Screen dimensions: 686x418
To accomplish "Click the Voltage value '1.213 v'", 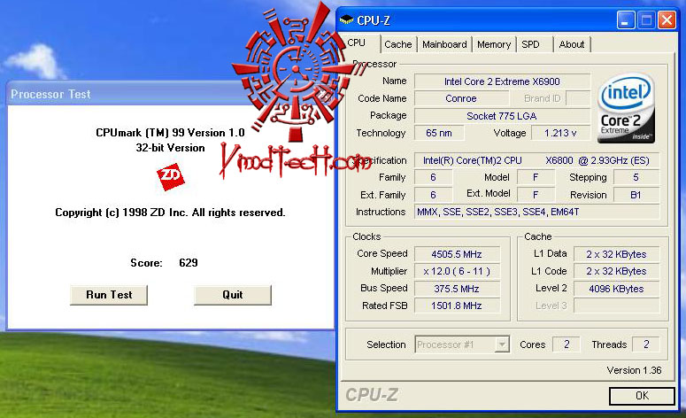I will coord(560,133).
